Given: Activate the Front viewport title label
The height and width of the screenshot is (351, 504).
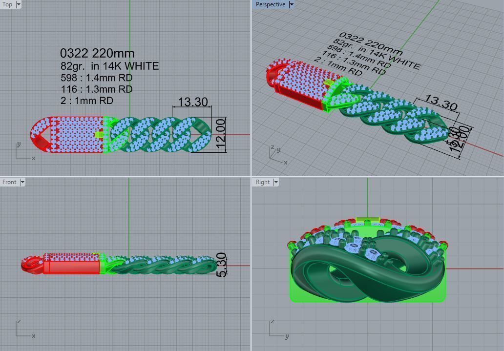Looking at the screenshot, I should point(9,182).
